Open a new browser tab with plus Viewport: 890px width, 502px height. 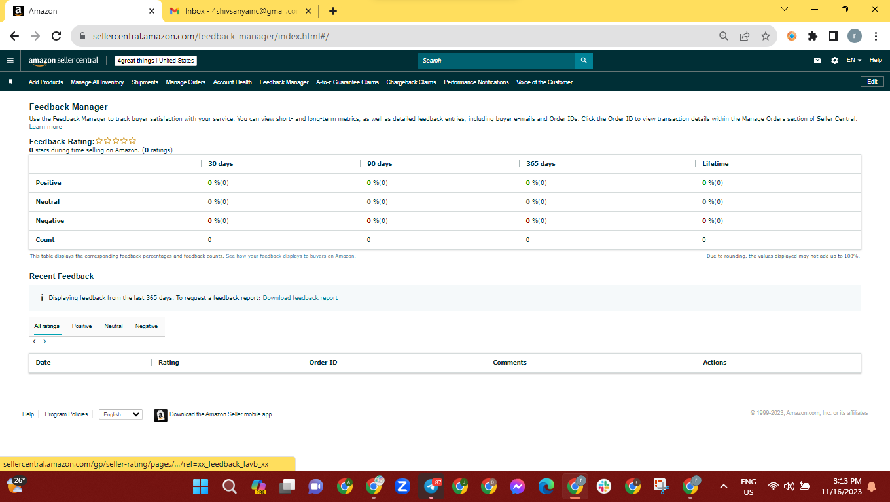(x=333, y=11)
